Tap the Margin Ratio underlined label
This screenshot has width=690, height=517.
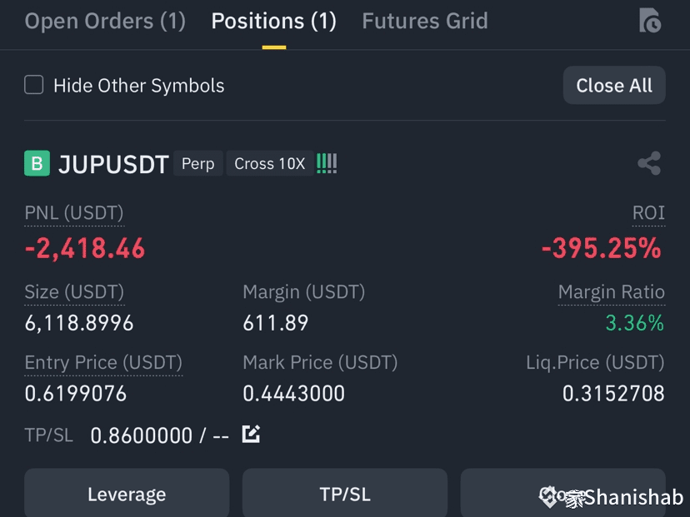tap(612, 292)
